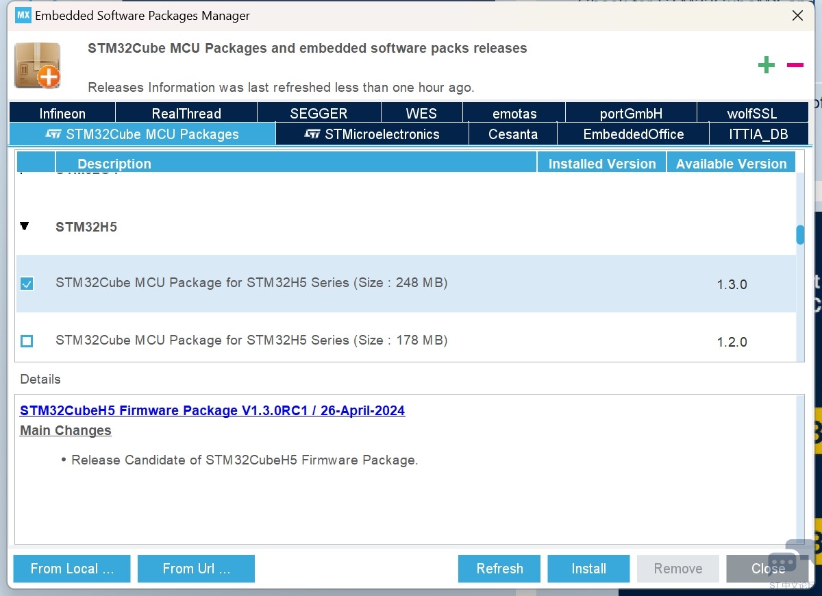Click the available version 1.3.0 cell
Screen dimensions: 822x596
pos(732,284)
